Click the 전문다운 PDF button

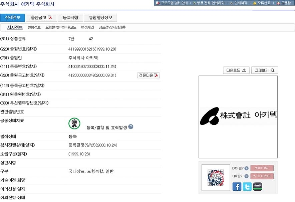[x=149, y=75]
